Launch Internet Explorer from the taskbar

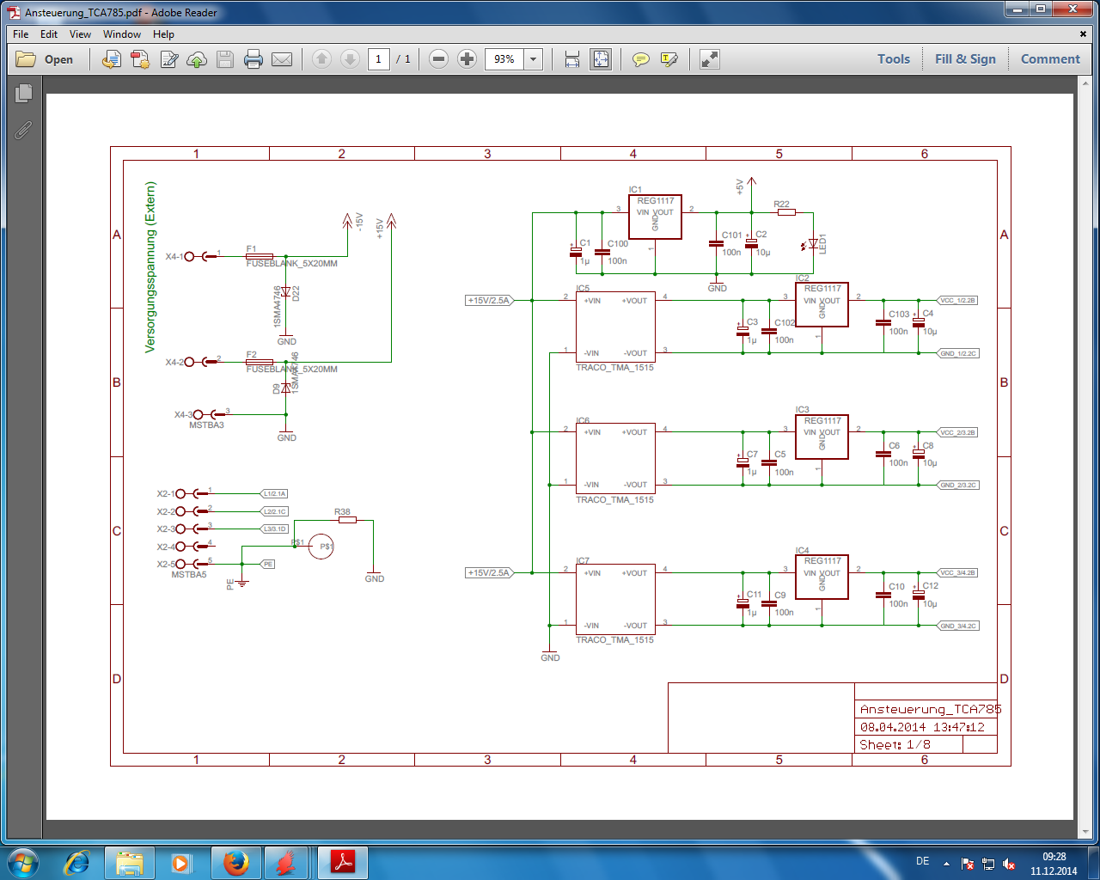(77, 862)
